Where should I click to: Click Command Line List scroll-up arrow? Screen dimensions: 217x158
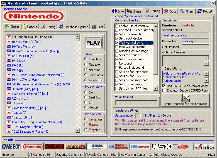[x=156, y=26]
